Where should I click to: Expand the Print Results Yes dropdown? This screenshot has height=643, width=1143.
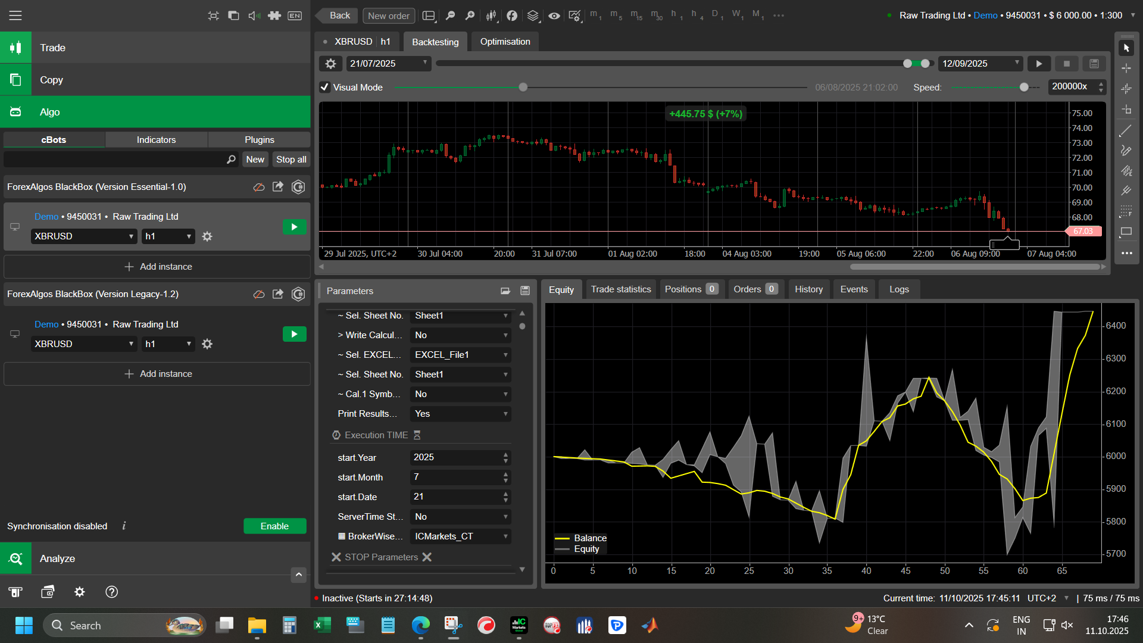pyautogui.click(x=460, y=414)
